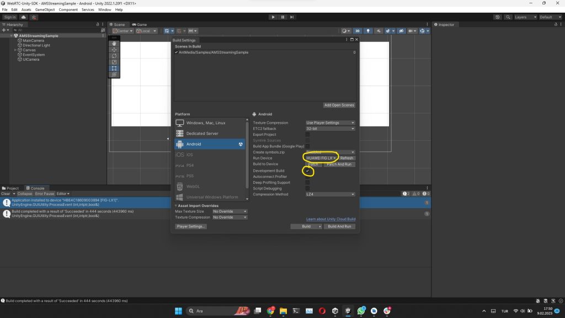Expand the Canvas object in Hierarchy
565x318 pixels.
point(15,50)
